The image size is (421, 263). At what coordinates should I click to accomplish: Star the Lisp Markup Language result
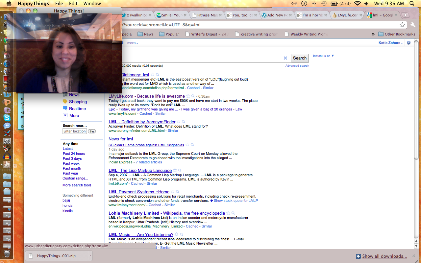point(175,170)
